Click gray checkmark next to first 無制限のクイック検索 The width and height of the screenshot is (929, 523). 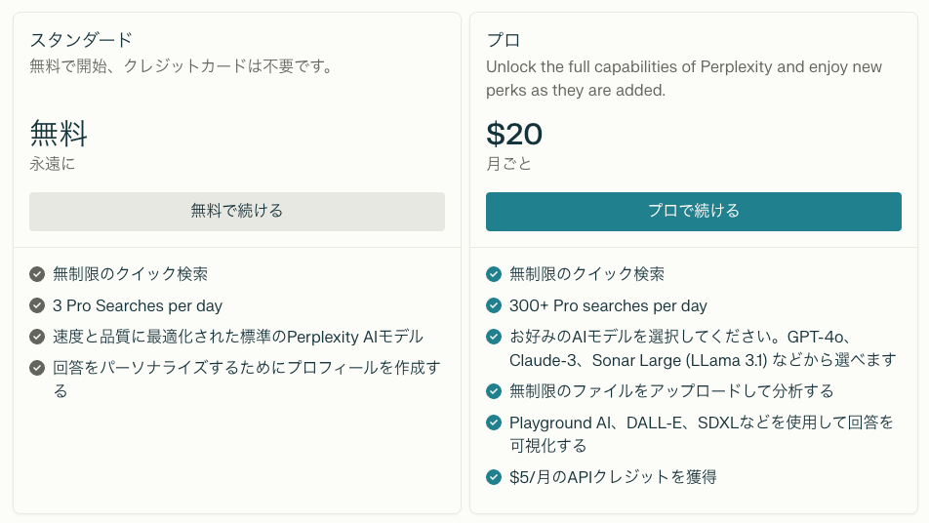point(37,274)
